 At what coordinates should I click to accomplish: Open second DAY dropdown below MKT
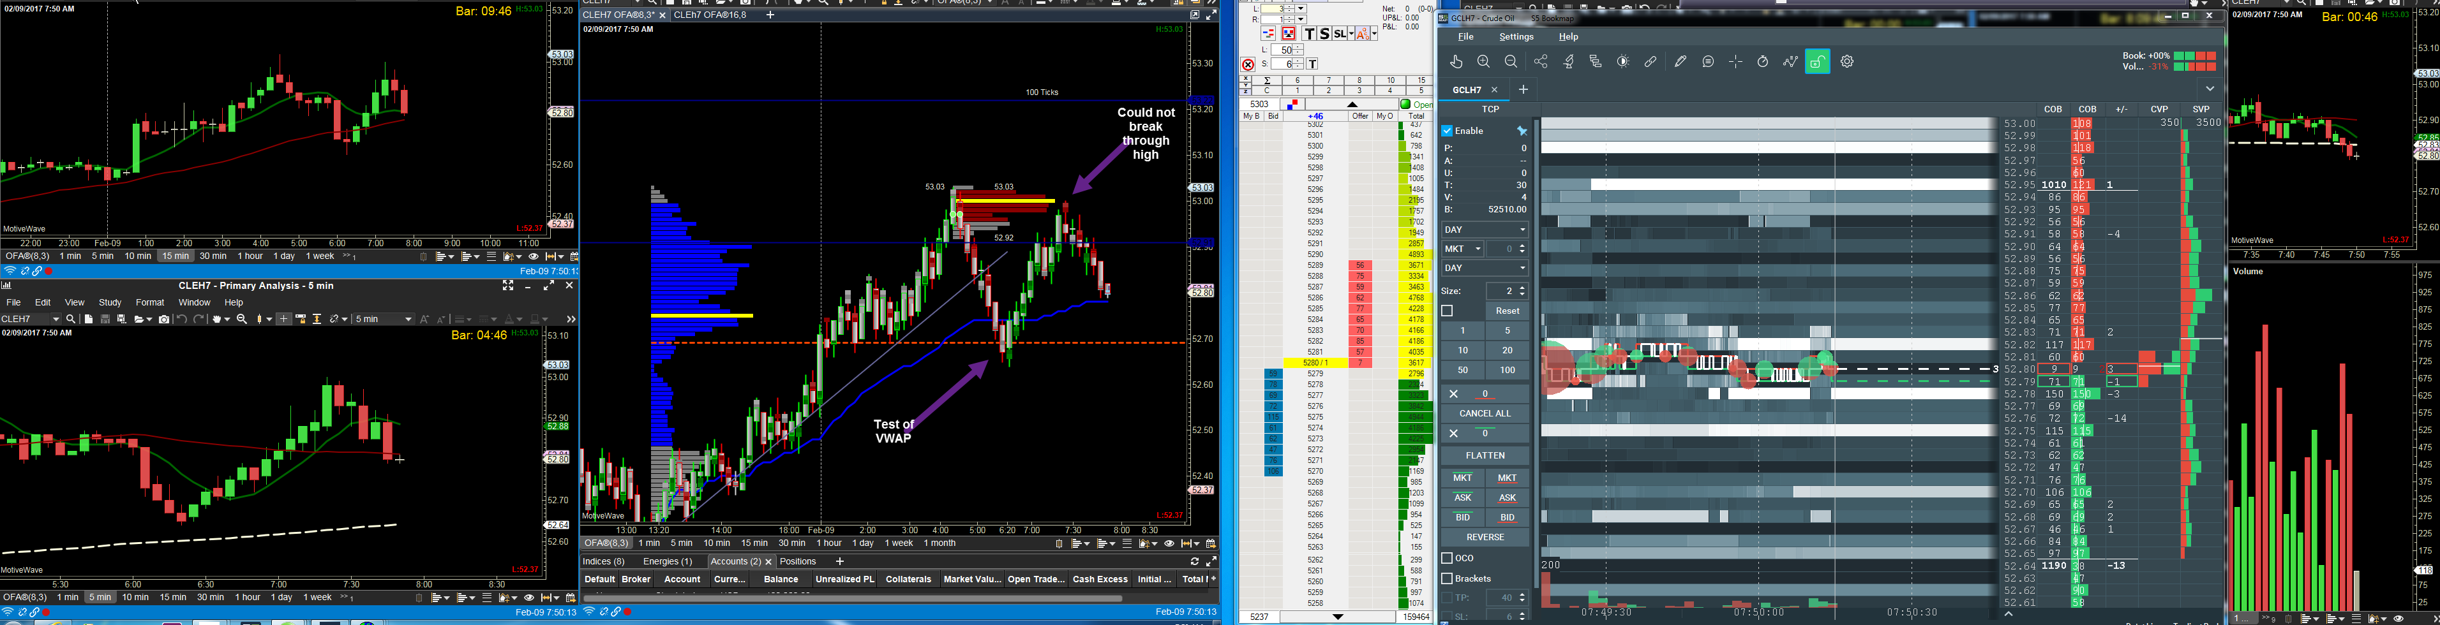(x=1485, y=268)
